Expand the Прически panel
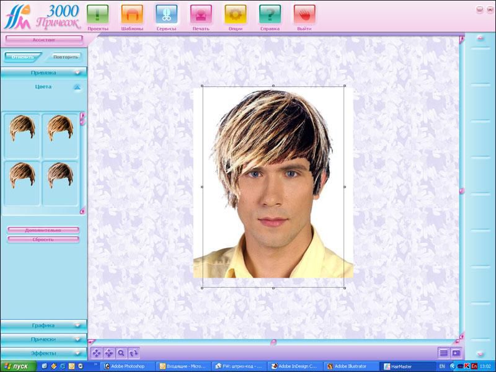 click(x=43, y=339)
